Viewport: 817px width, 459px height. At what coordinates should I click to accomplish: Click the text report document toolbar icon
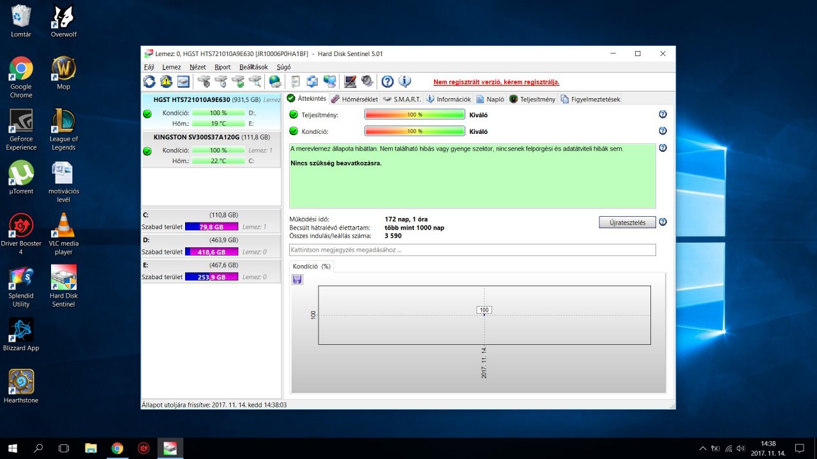click(296, 81)
